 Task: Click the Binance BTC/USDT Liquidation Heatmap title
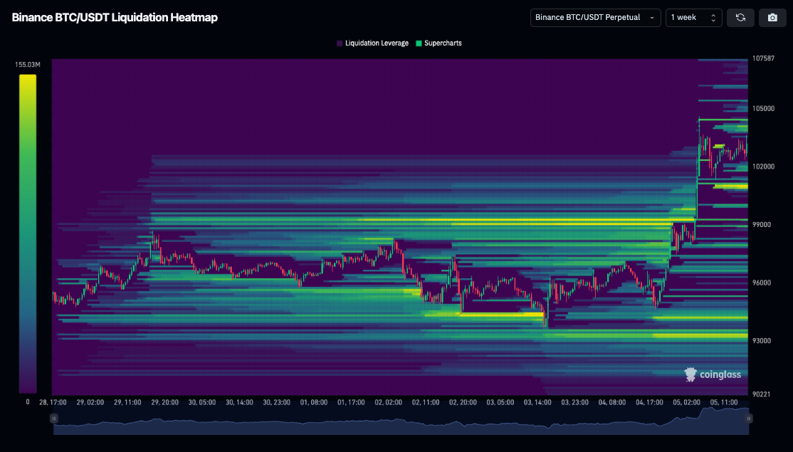coord(115,18)
